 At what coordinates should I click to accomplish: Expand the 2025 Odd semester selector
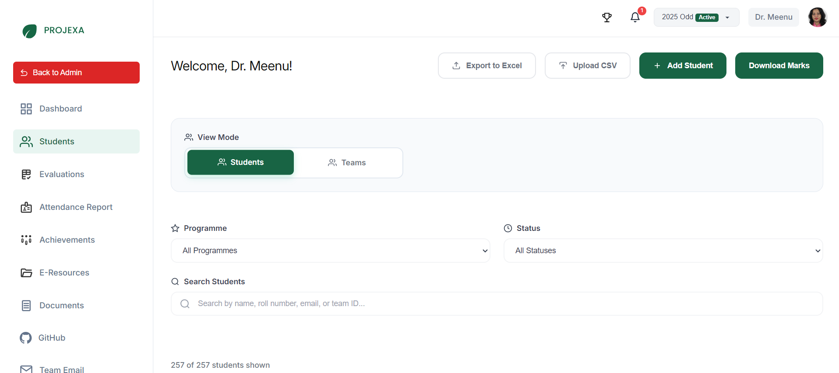(696, 17)
